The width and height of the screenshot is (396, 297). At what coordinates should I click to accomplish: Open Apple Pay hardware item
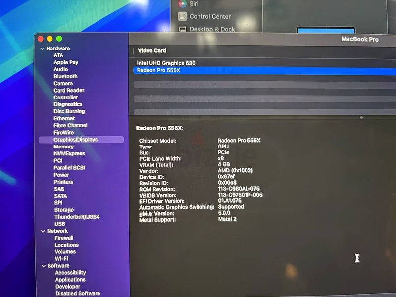[x=66, y=62]
